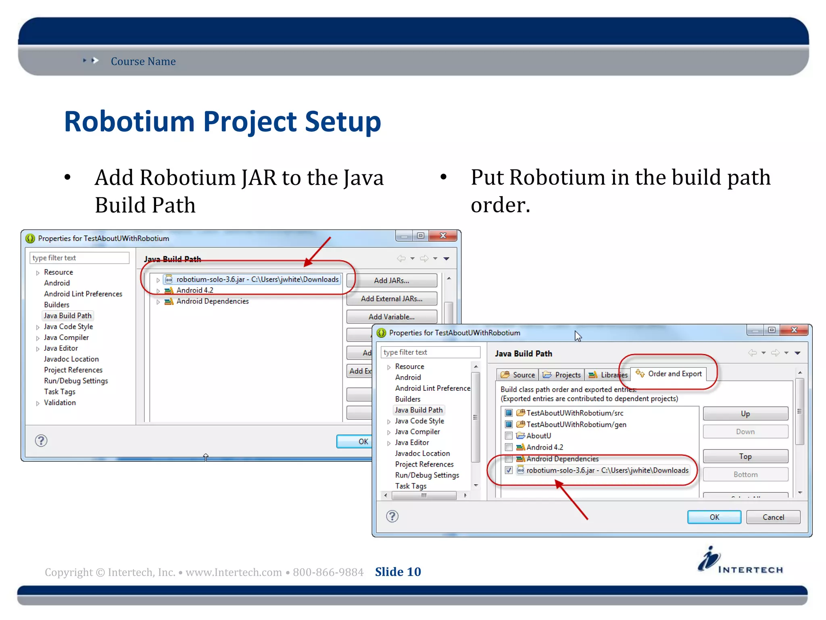Click back navigation arrow in back window header
The height and width of the screenshot is (620, 826).
tap(401, 258)
